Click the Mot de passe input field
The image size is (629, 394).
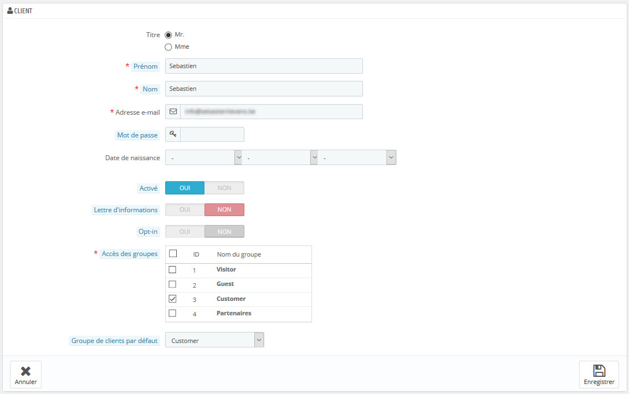[212, 135]
